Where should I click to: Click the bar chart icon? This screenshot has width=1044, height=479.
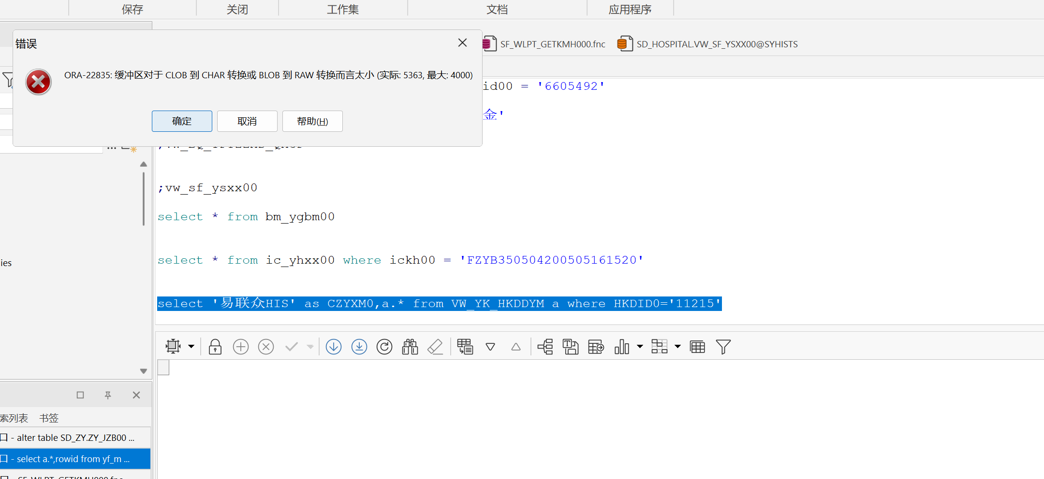pos(622,347)
